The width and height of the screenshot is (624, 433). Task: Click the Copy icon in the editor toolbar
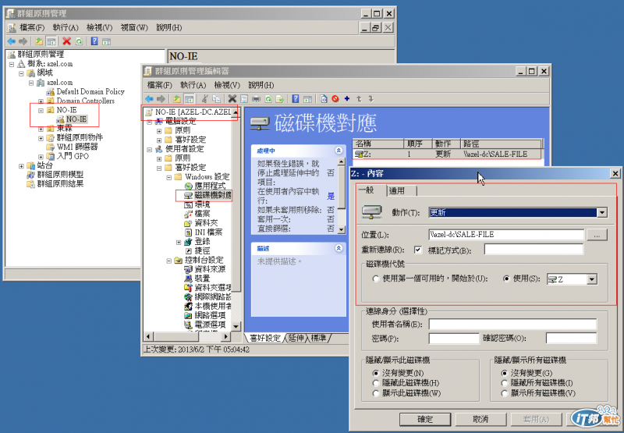point(217,99)
